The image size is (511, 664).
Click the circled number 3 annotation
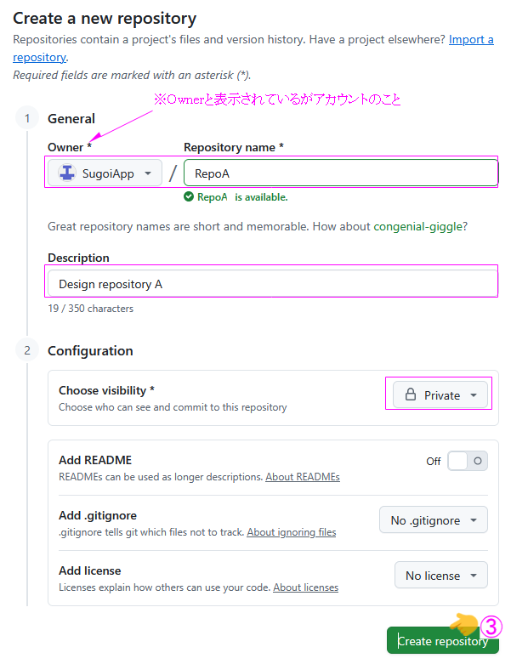(x=492, y=627)
